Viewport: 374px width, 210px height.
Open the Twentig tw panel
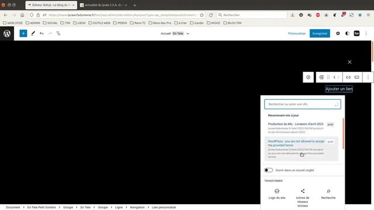pos(356,34)
